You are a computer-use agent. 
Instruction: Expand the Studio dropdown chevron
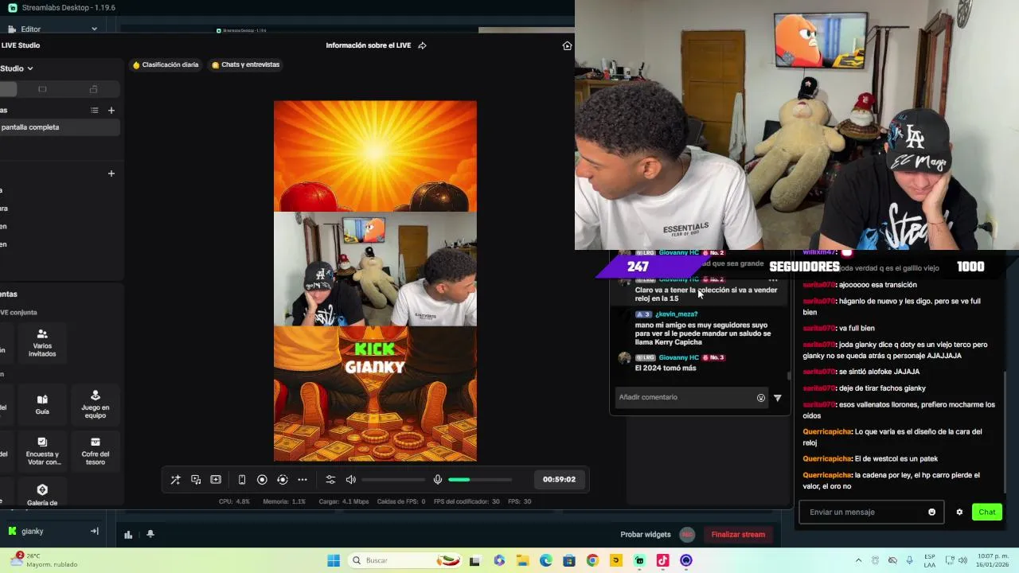pos(30,68)
